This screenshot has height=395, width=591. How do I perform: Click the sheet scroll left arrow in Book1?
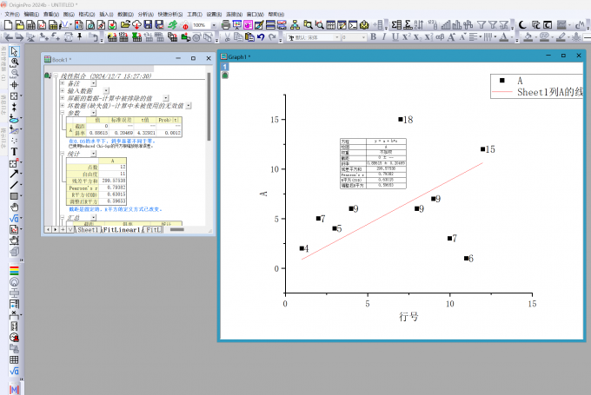click(x=49, y=229)
